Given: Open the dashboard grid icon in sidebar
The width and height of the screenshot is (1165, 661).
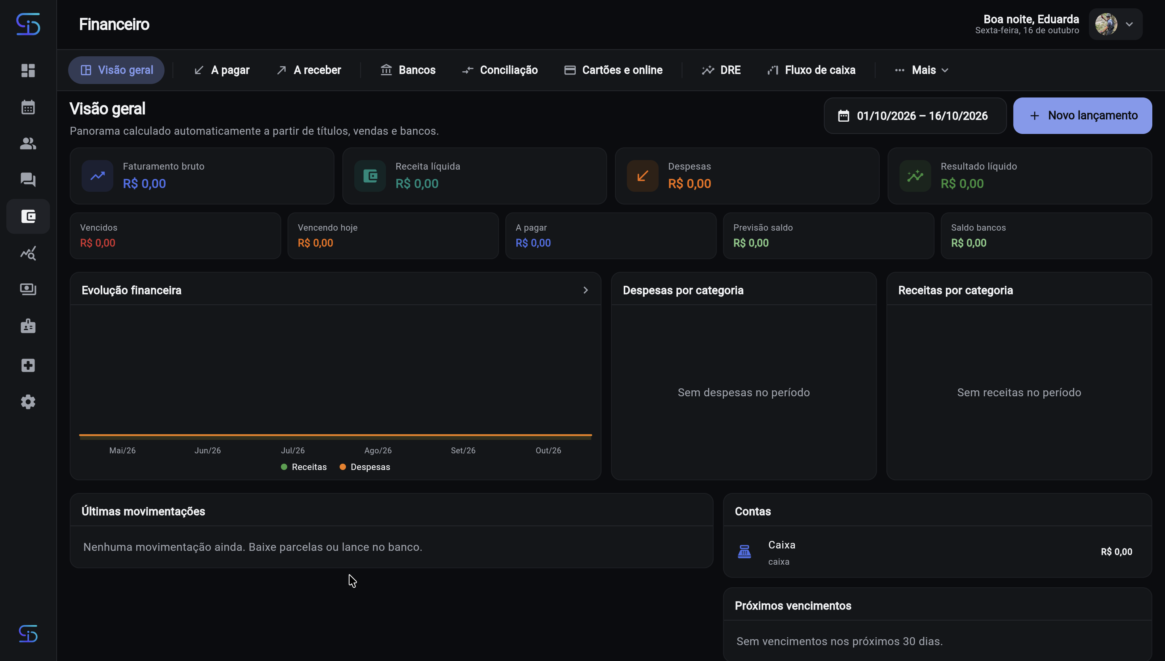Looking at the screenshot, I should pos(28,71).
